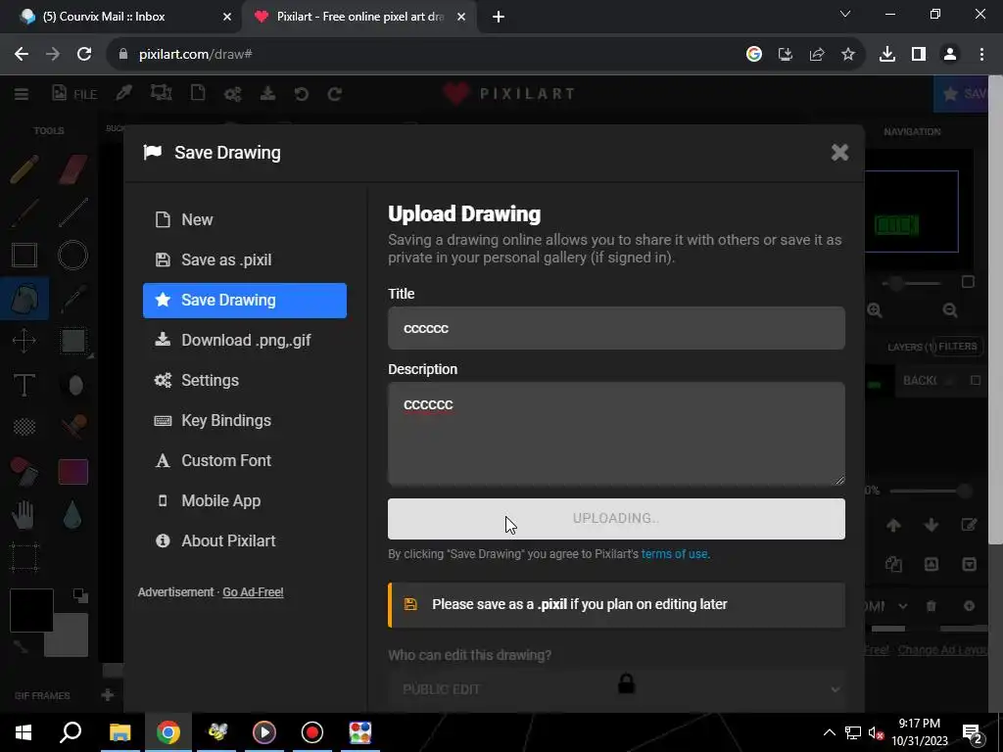Open the hamburger main menu

[x=22, y=94]
